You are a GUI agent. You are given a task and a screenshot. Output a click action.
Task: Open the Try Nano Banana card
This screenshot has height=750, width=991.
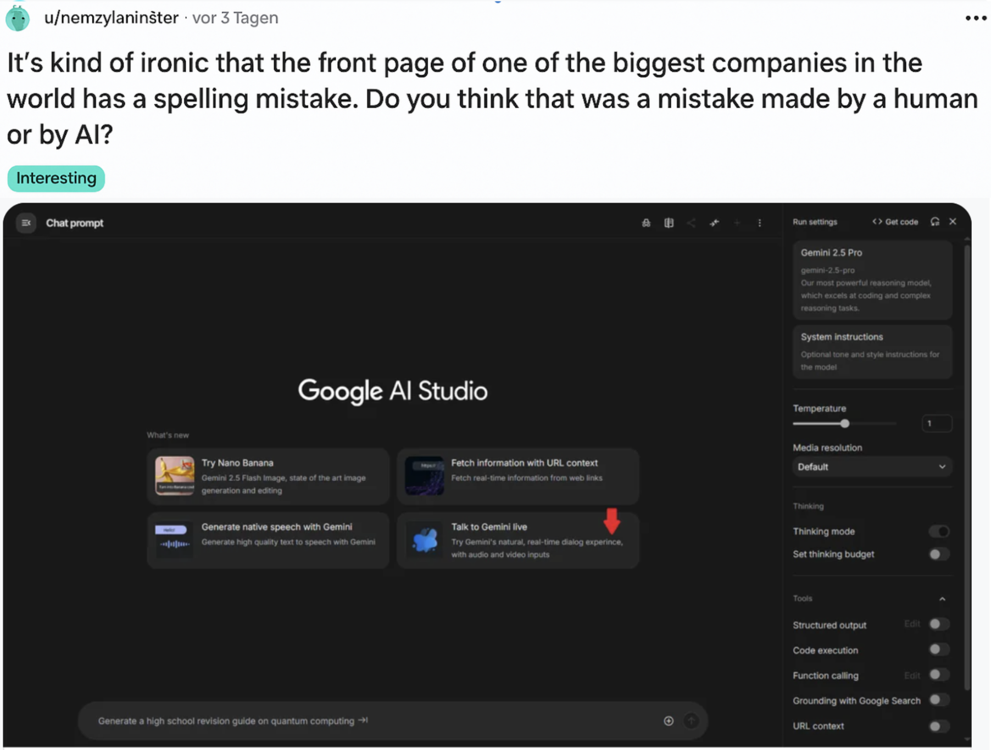268,476
